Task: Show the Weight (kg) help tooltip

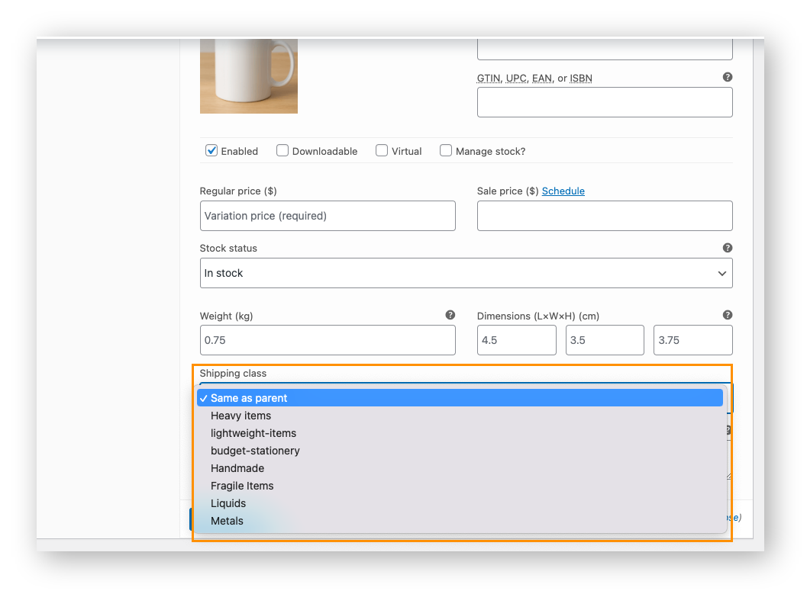Action: [x=450, y=315]
